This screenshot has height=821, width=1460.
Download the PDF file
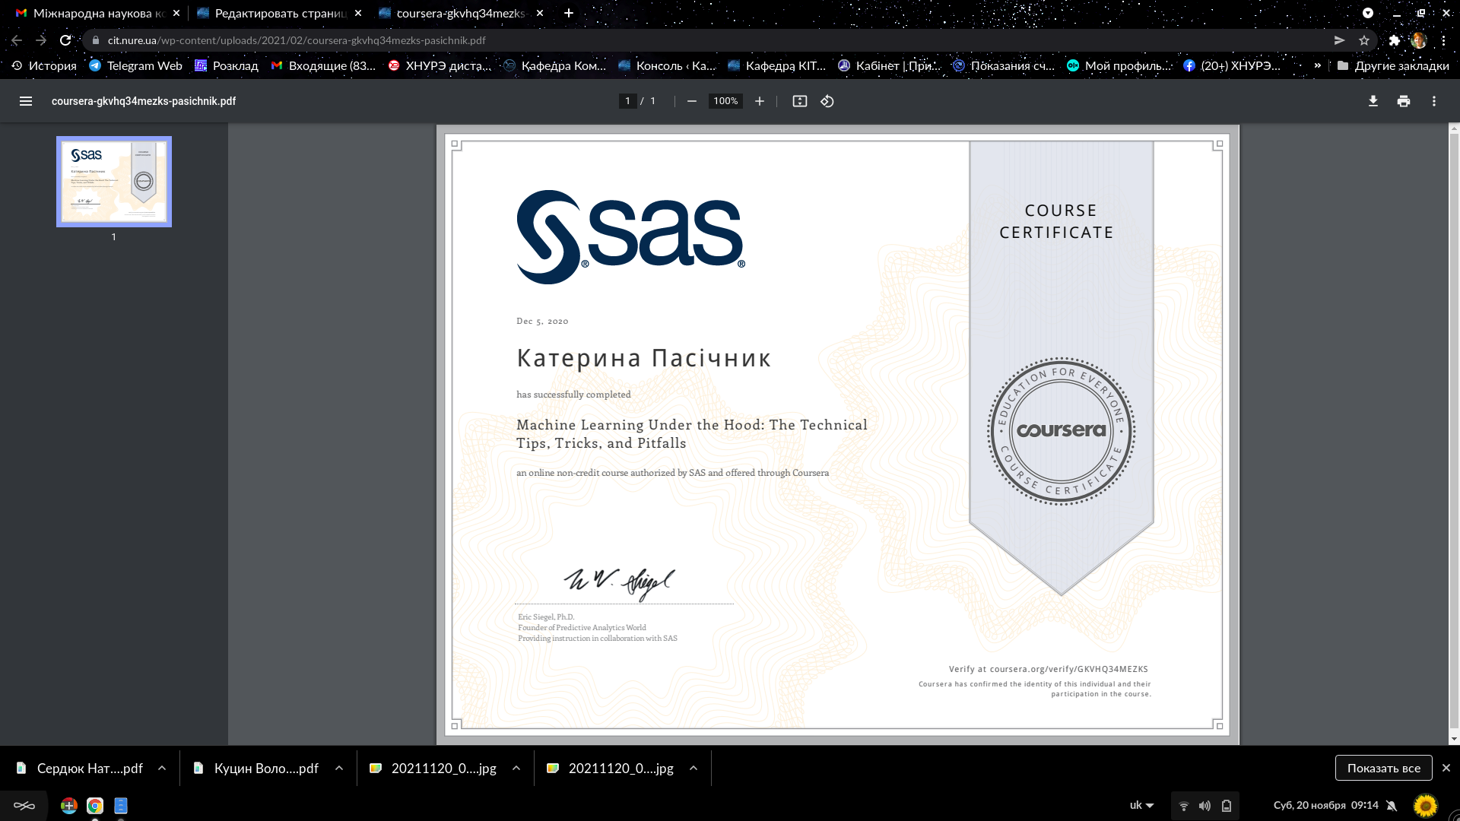click(x=1373, y=101)
